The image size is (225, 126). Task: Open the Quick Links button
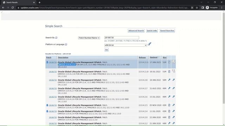(152, 30)
